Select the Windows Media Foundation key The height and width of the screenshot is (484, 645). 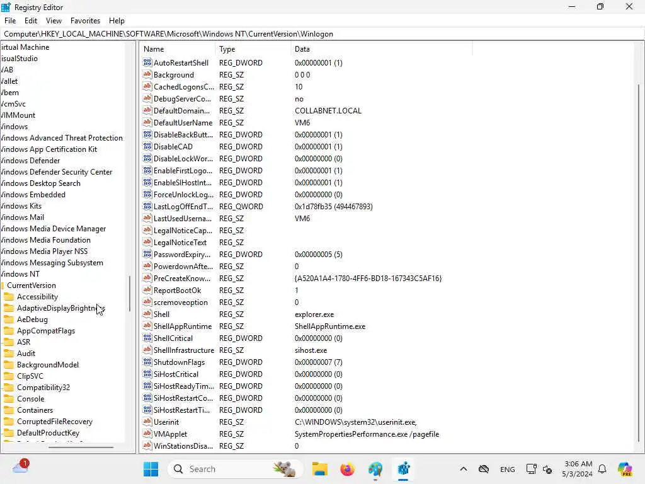click(x=45, y=240)
